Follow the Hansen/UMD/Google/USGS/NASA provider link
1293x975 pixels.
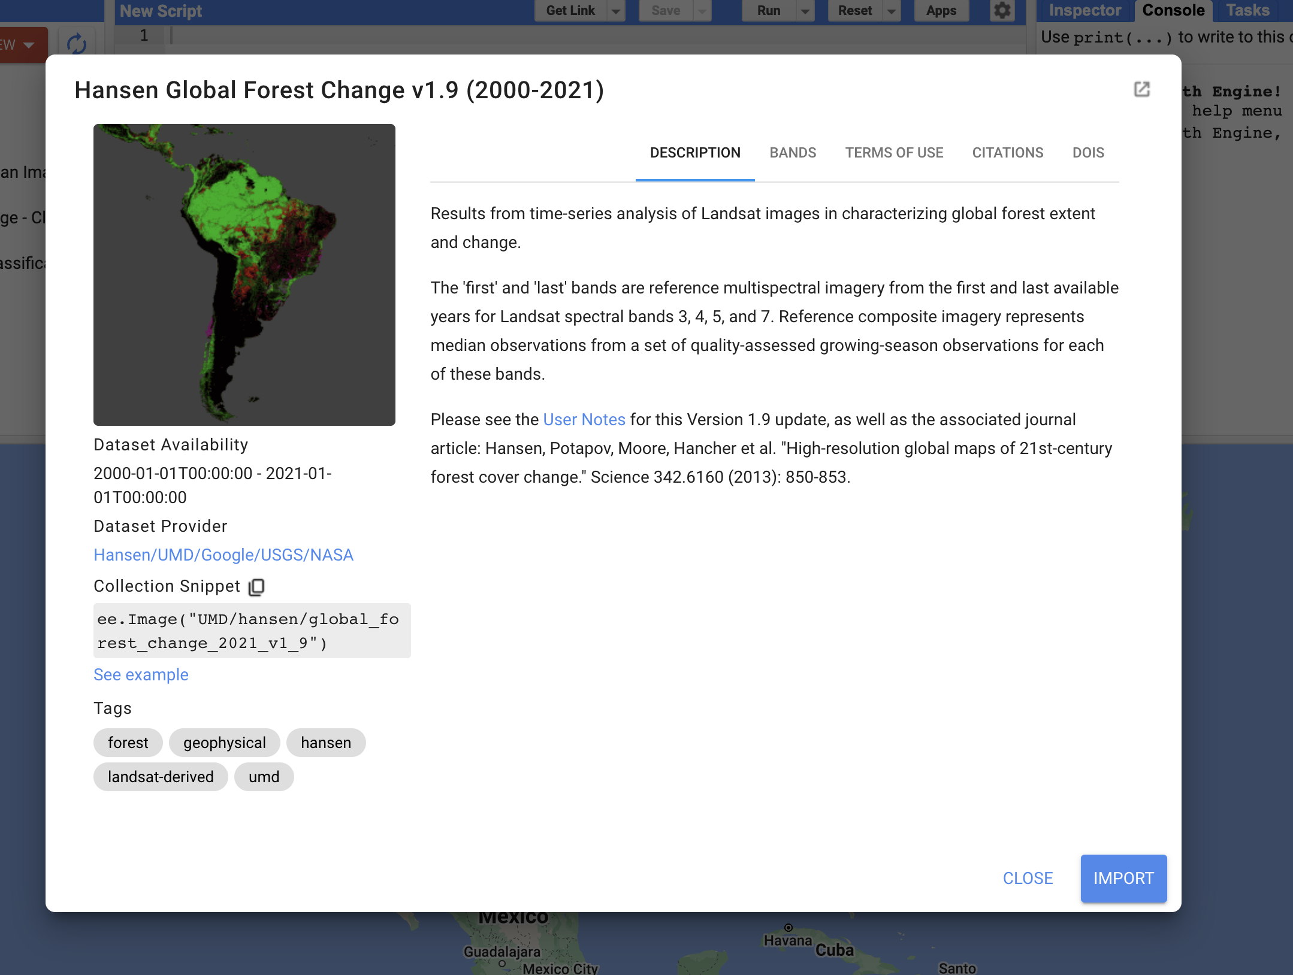(223, 555)
